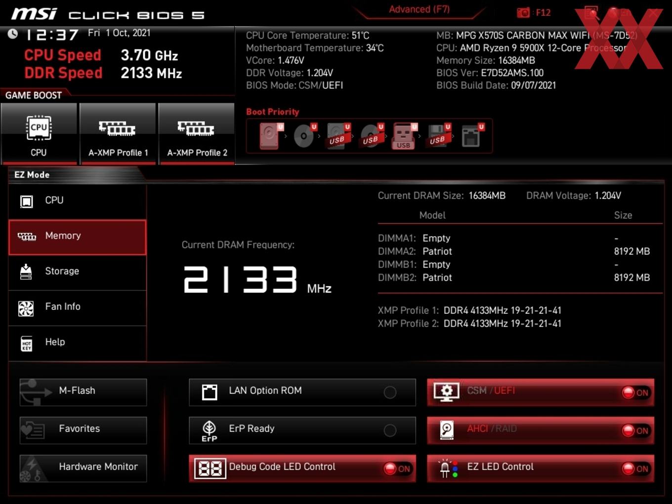This screenshot has width=672, height=504.
Task: Switch to Advanced (F7) mode
Action: pos(419,9)
